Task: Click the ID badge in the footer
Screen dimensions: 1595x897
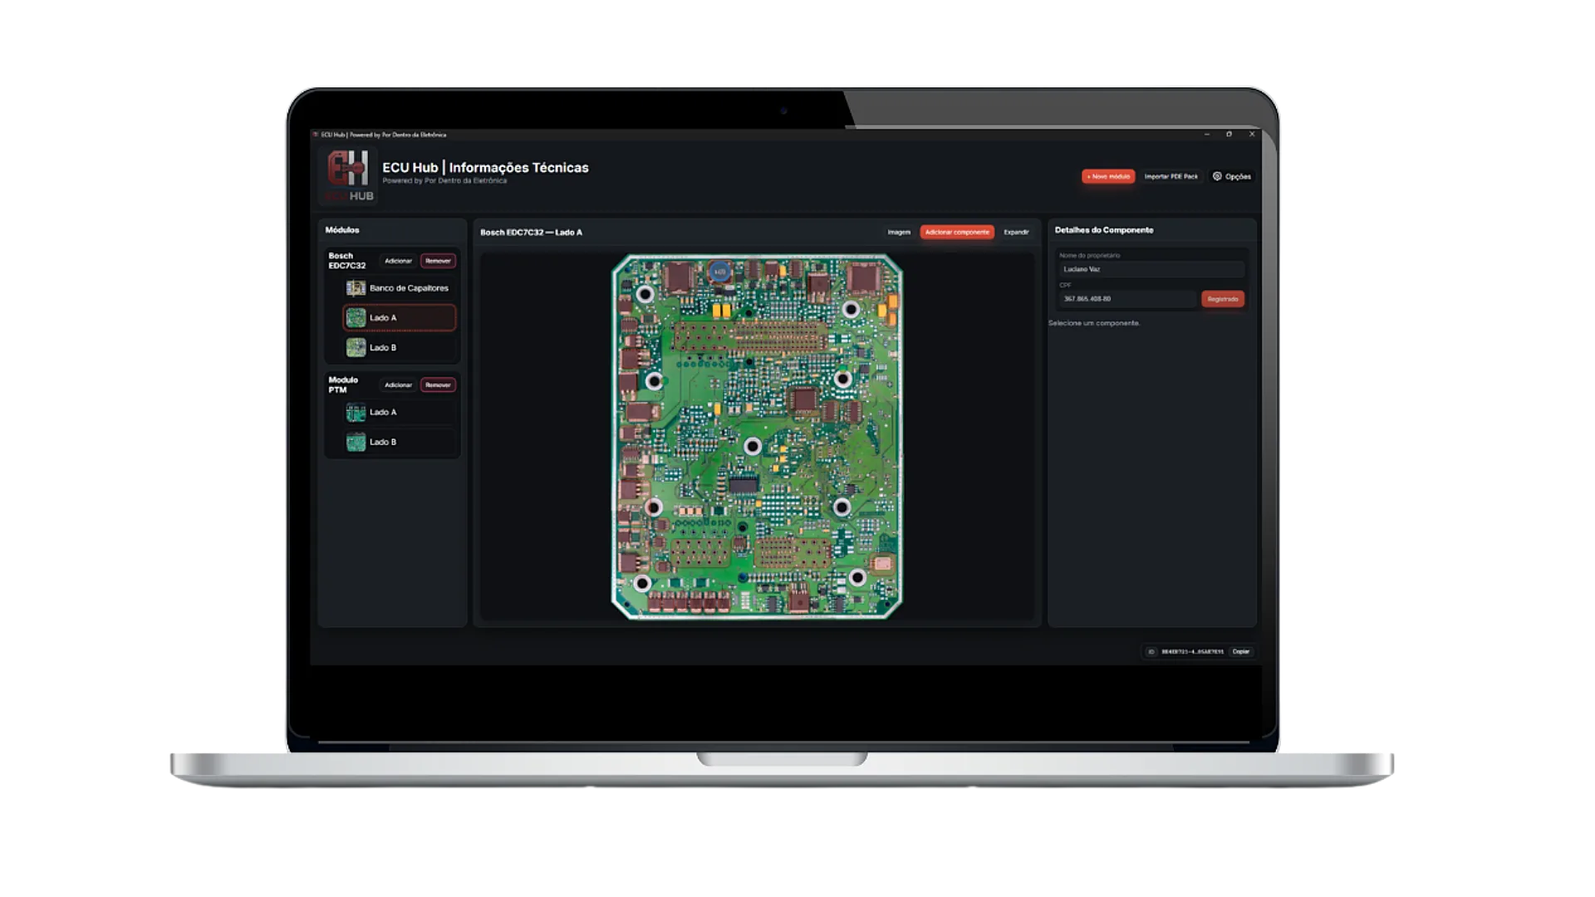Action: tap(1151, 652)
